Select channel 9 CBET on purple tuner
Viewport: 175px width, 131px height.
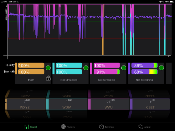click(150, 104)
